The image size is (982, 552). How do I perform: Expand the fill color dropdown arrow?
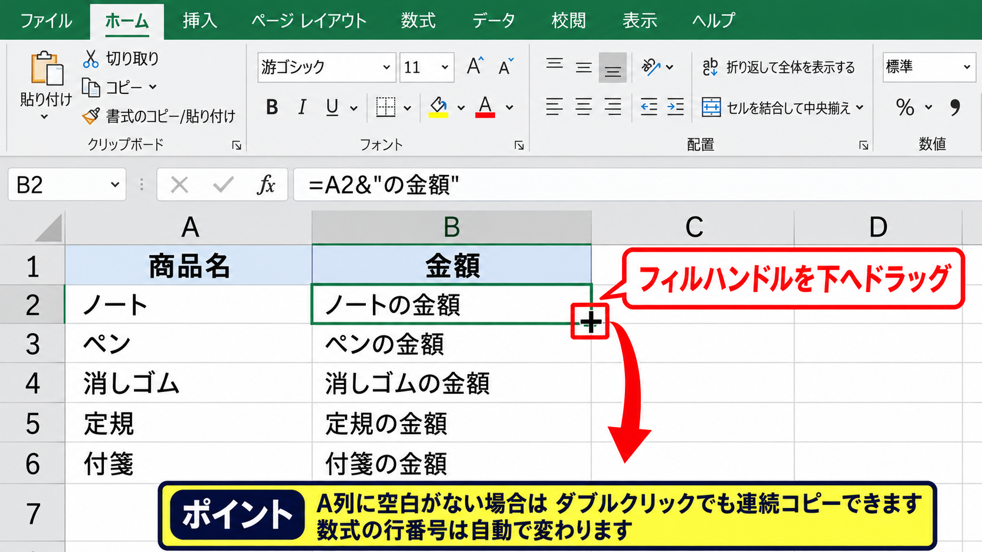461,108
